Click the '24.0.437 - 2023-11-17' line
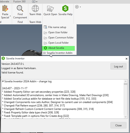 [x=15, y=88]
